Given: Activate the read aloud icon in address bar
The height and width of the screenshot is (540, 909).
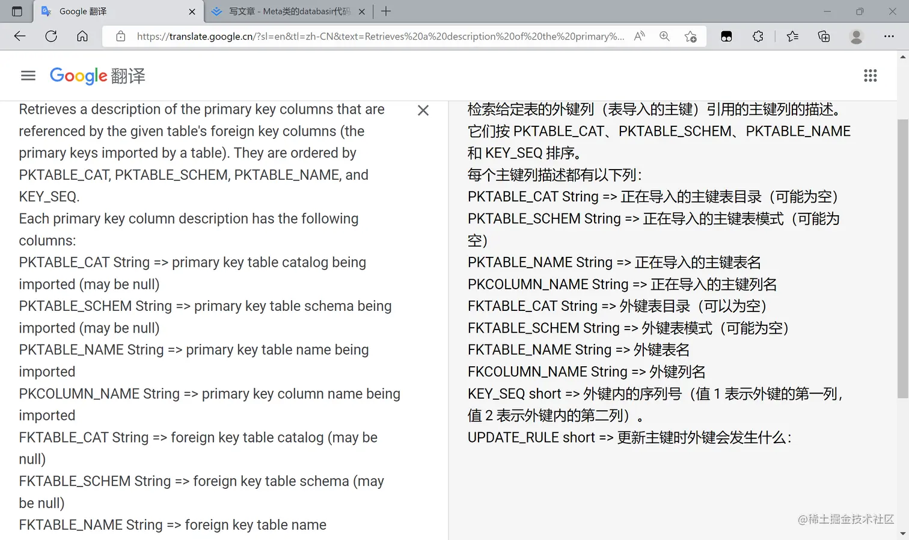Looking at the screenshot, I should (640, 36).
